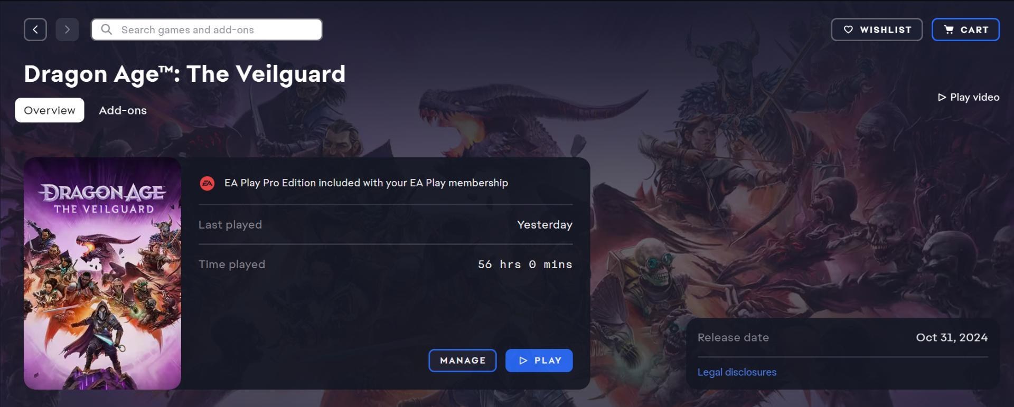This screenshot has width=1014, height=407.
Task: Click the shopping cart icon
Action: pos(949,30)
